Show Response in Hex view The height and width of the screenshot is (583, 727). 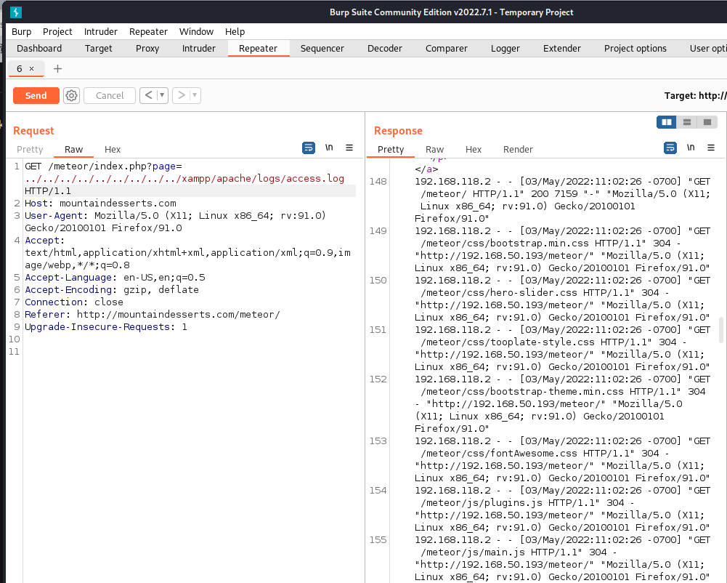(x=474, y=150)
